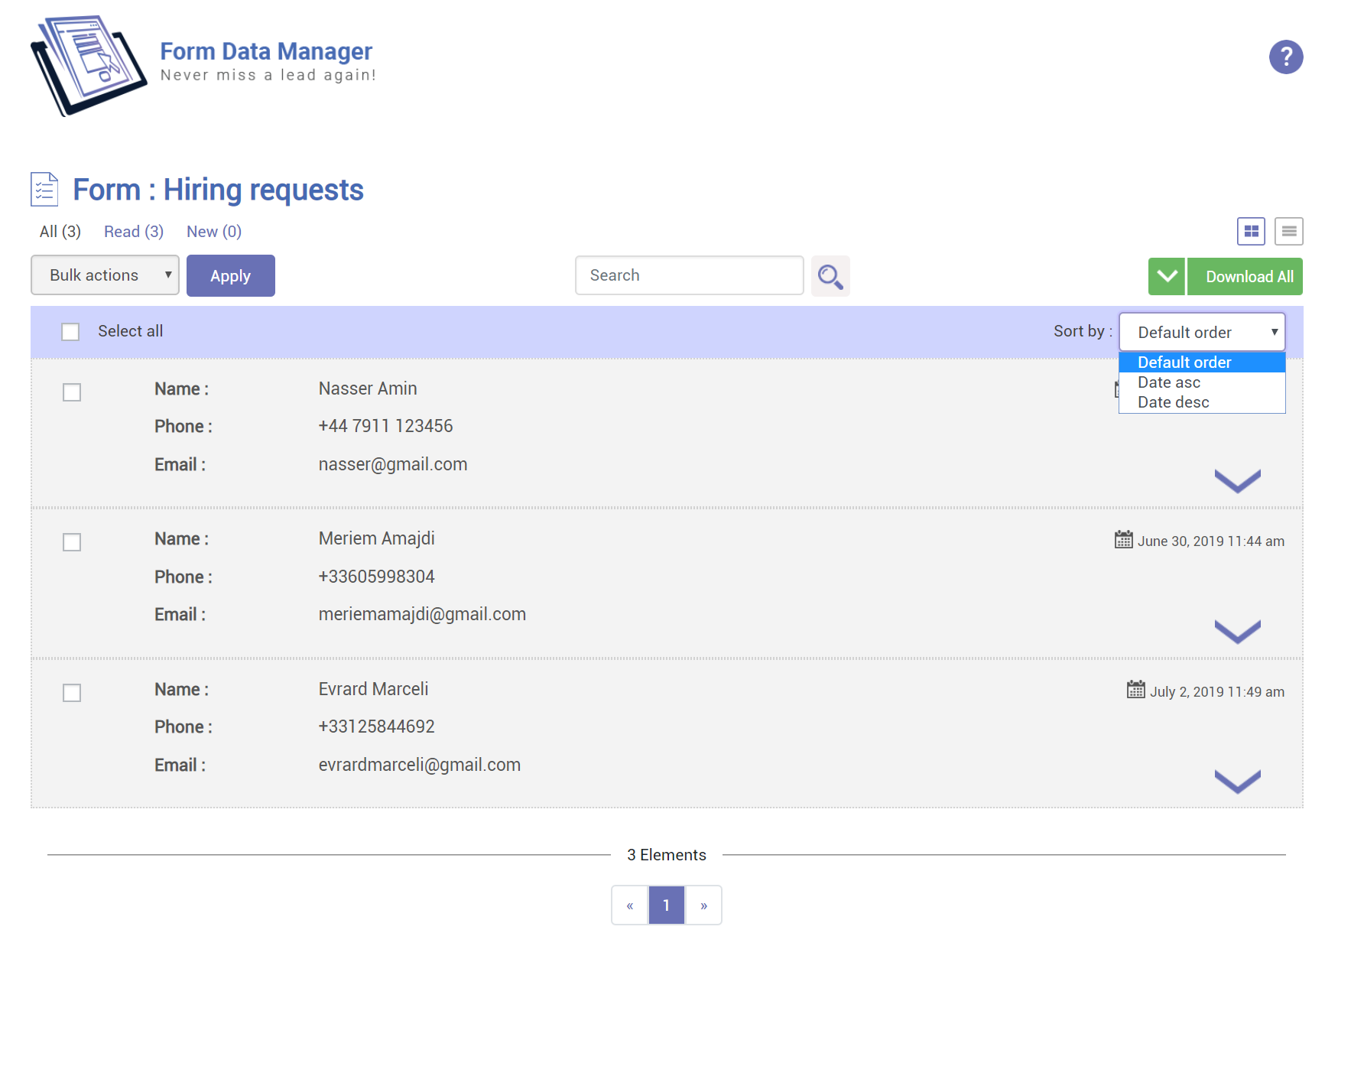Click inside the Search text field
This screenshot has height=1089, width=1351.
689,275
